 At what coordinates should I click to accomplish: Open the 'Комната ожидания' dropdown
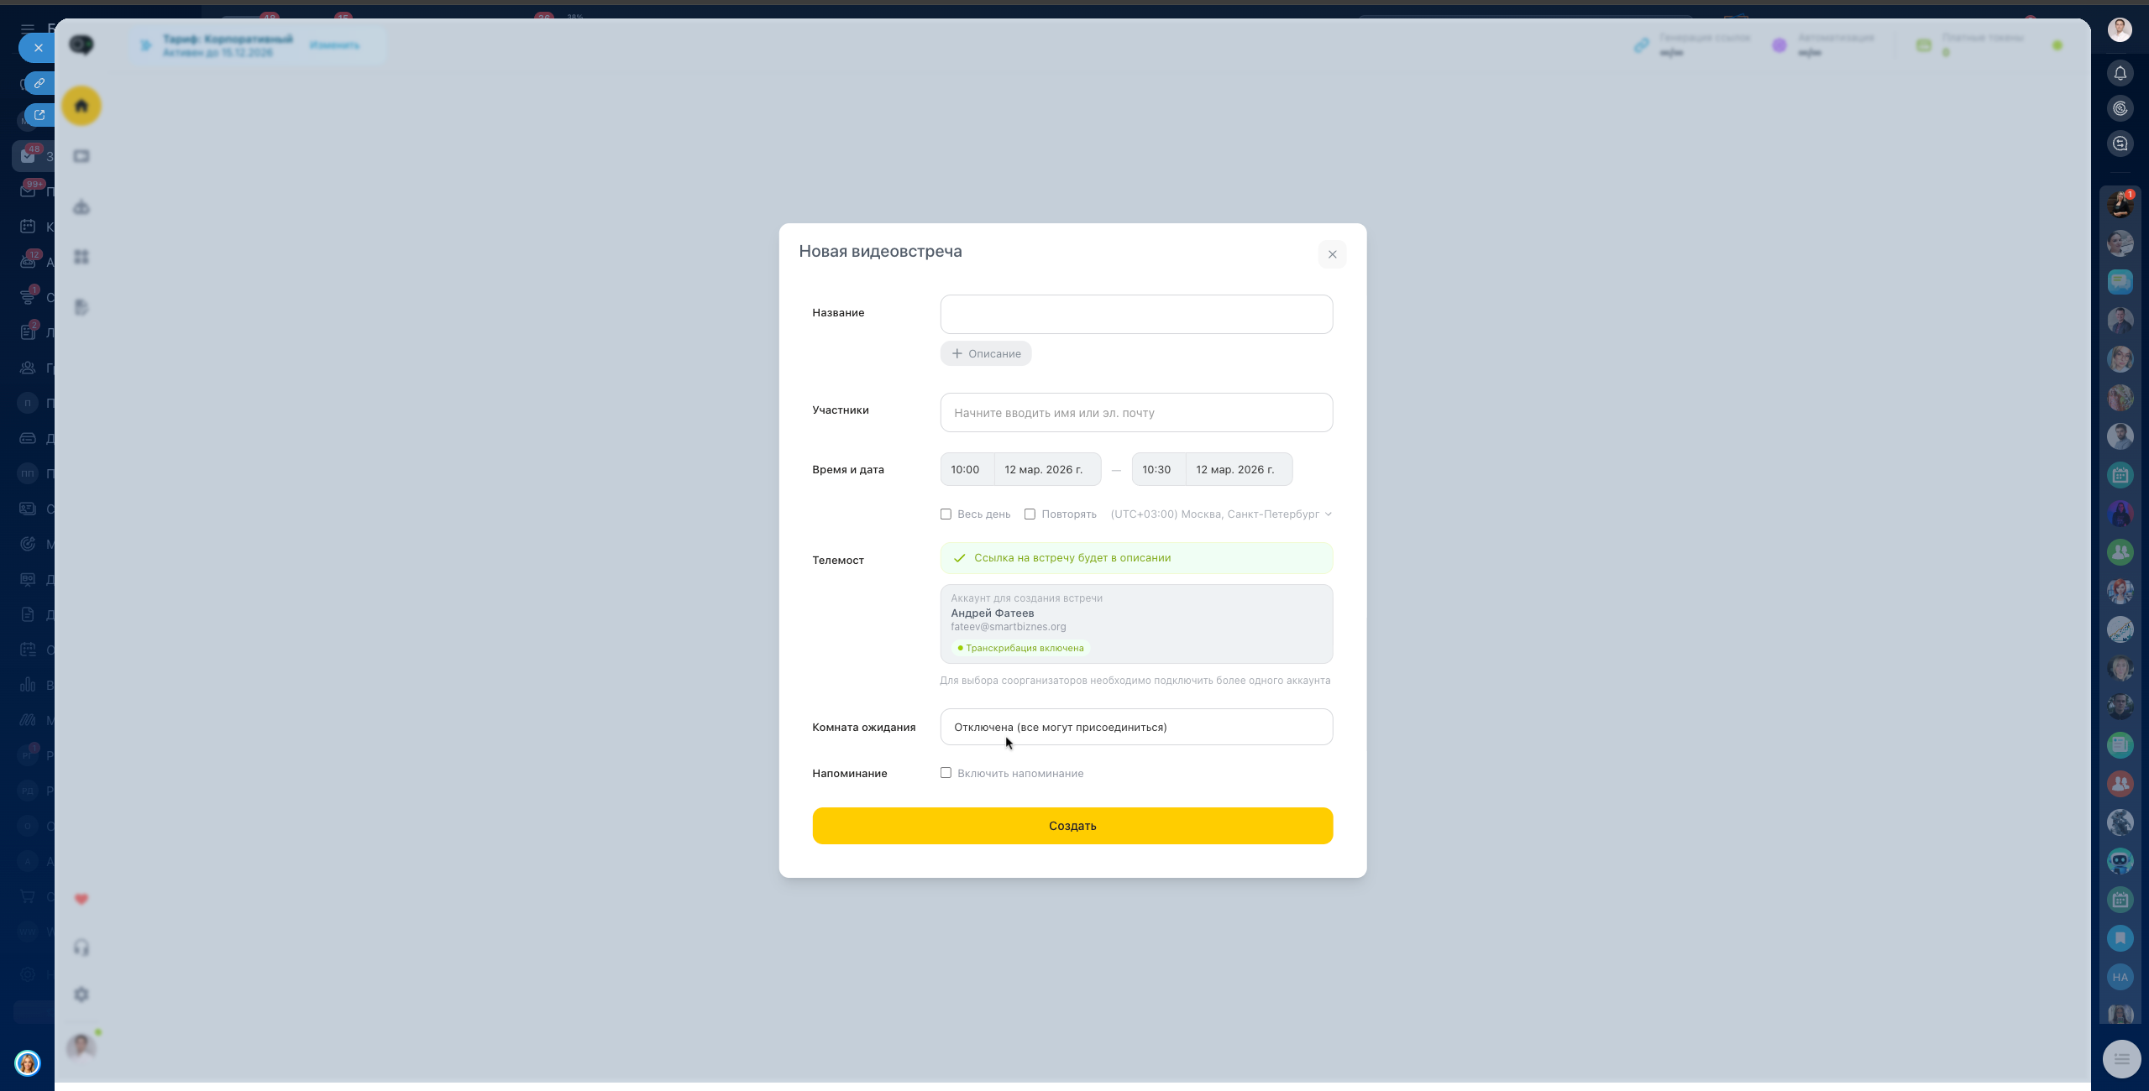click(x=1135, y=727)
